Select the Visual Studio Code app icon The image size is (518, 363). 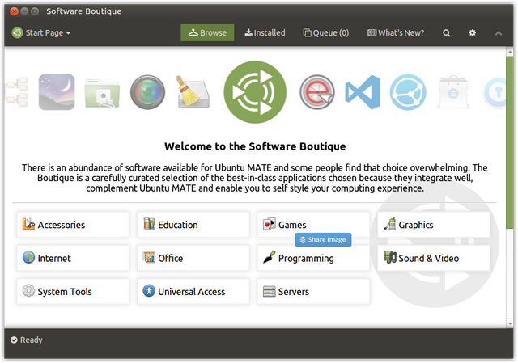click(363, 92)
